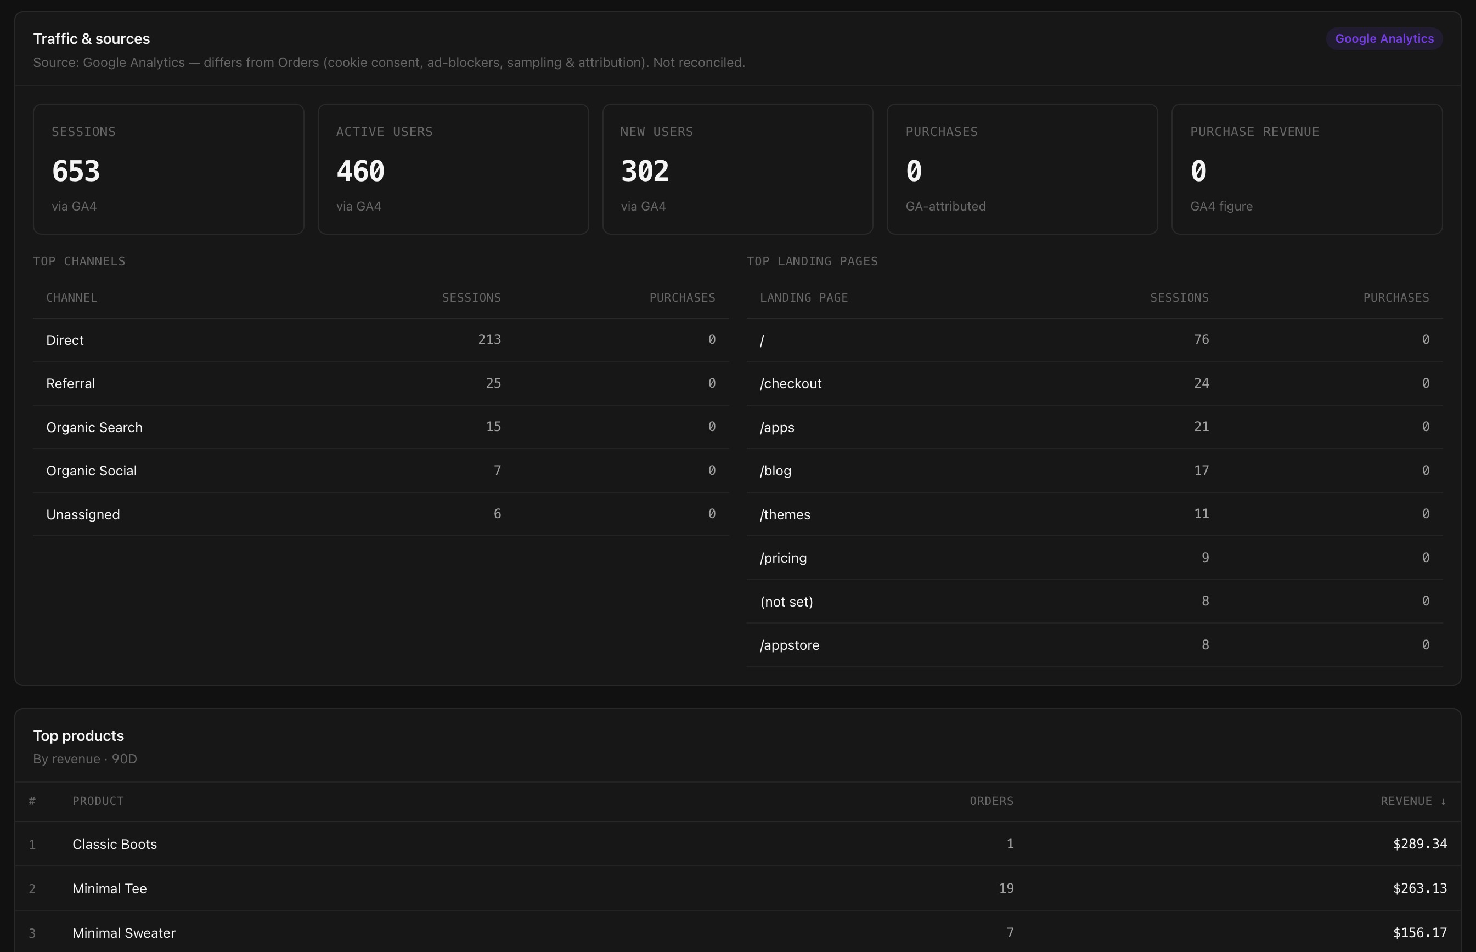
Task: Open the Organic Search channel row
Action: point(381,427)
